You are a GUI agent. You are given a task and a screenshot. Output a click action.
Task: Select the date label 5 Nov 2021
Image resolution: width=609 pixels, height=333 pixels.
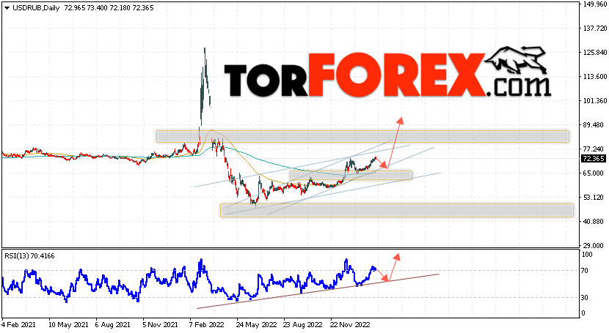[x=160, y=324]
